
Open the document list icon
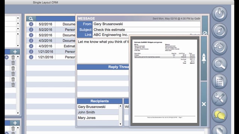tap(219, 82)
